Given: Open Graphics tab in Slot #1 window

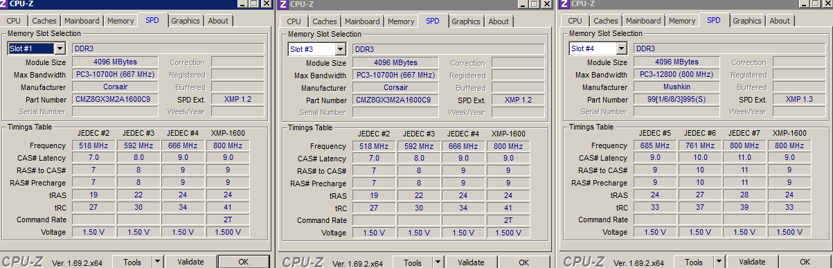Looking at the screenshot, I should coord(185,21).
